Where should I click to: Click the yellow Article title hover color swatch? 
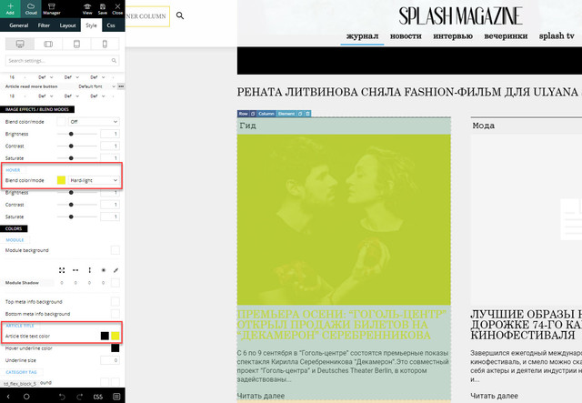coord(115,336)
